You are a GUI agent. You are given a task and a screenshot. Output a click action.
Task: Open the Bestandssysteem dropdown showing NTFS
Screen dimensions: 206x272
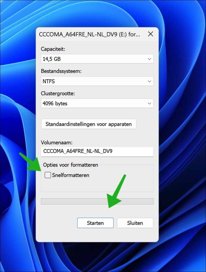[x=97, y=81]
